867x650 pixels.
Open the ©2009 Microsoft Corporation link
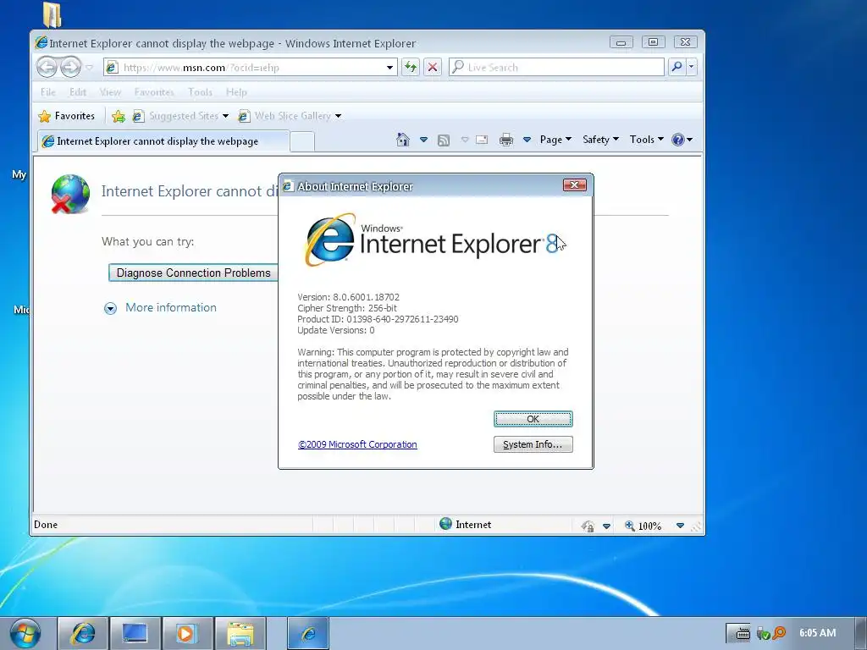[357, 444]
